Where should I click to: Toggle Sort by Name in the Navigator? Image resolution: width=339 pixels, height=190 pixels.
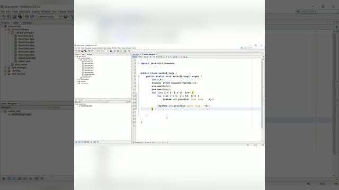(95, 142)
